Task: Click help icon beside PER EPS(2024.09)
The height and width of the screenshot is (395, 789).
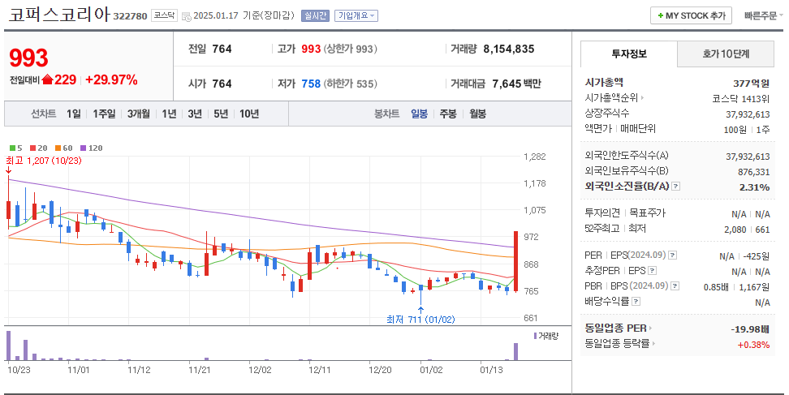Action: pyautogui.click(x=672, y=255)
